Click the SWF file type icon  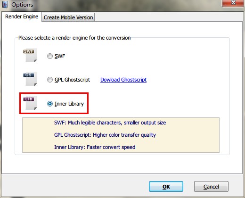pyautogui.click(x=30, y=55)
